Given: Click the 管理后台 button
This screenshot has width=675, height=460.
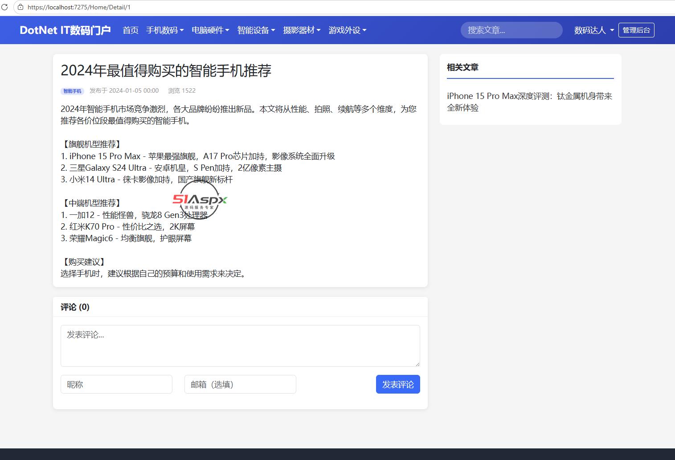Looking at the screenshot, I should click(636, 30).
